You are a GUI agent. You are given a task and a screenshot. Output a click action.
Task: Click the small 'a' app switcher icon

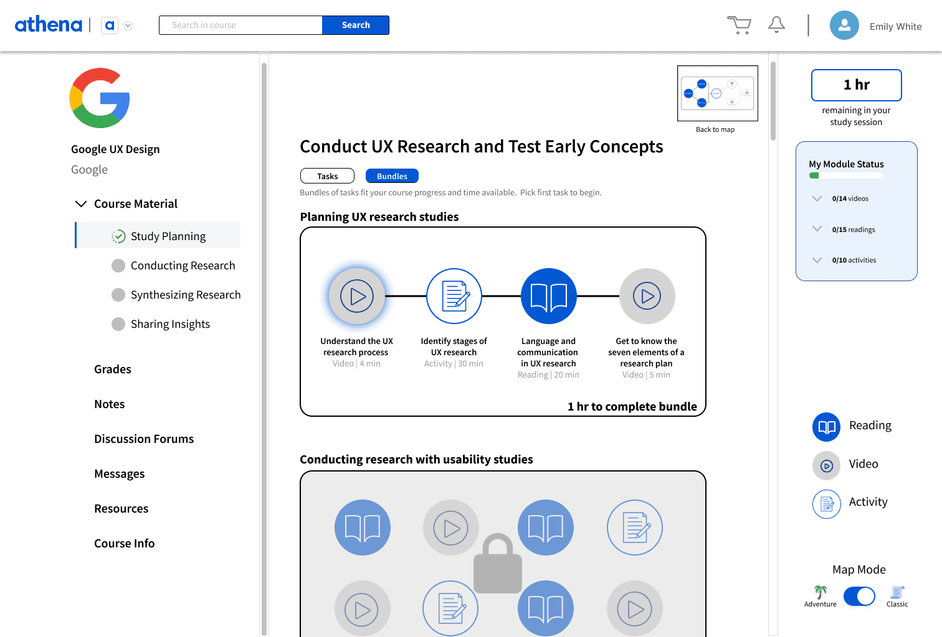coord(110,26)
